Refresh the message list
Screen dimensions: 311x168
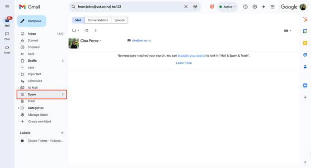[x=87, y=30]
